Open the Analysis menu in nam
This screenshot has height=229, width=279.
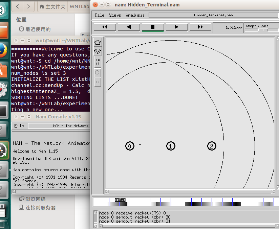(x=135, y=15)
